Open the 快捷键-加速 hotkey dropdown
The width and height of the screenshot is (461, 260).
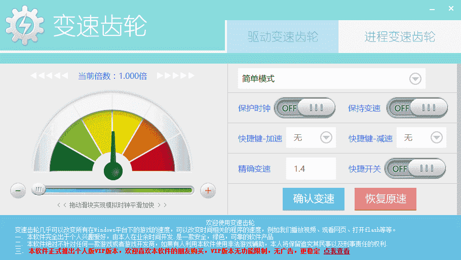point(325,137)
